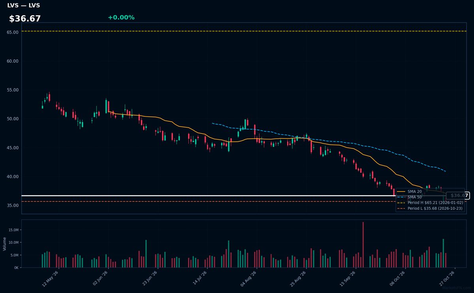This screenshot has width=474, height=293.
Task: Select Period L $35.68 legend entry
Action: tap(430, 208)
